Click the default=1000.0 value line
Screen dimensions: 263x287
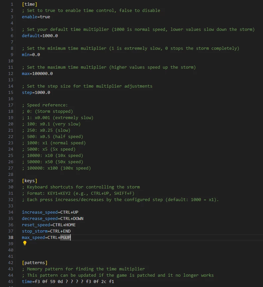pos(40,36)
